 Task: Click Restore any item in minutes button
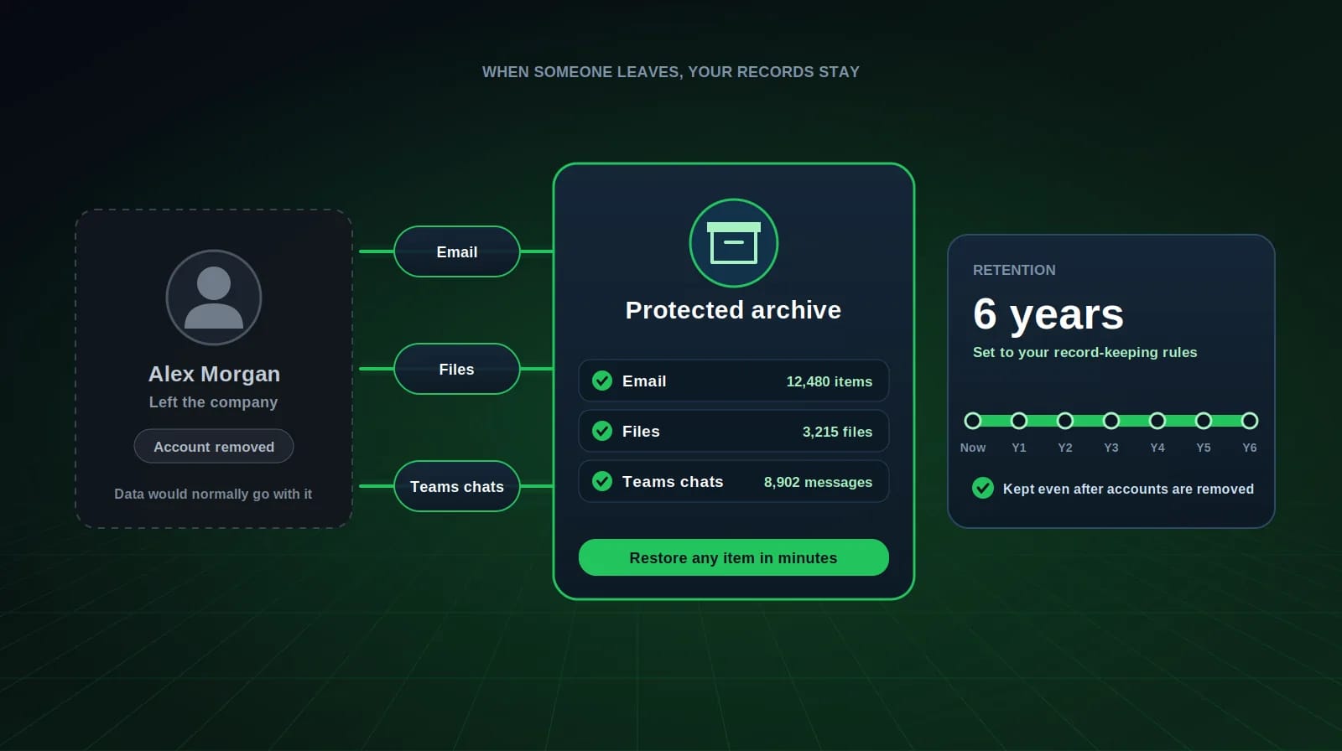[x=734, y=557]
